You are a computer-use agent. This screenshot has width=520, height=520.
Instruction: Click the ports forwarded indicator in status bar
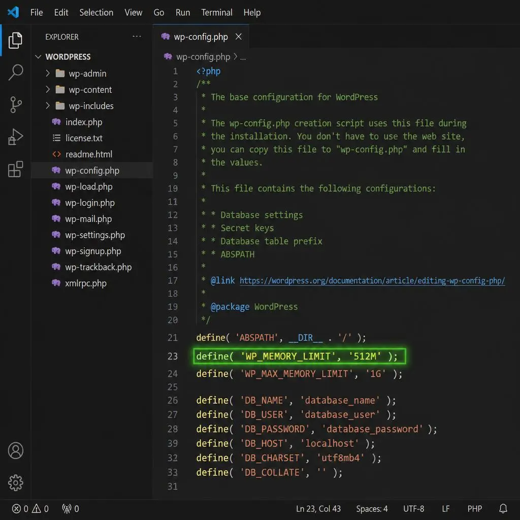(x=70, y=509)
